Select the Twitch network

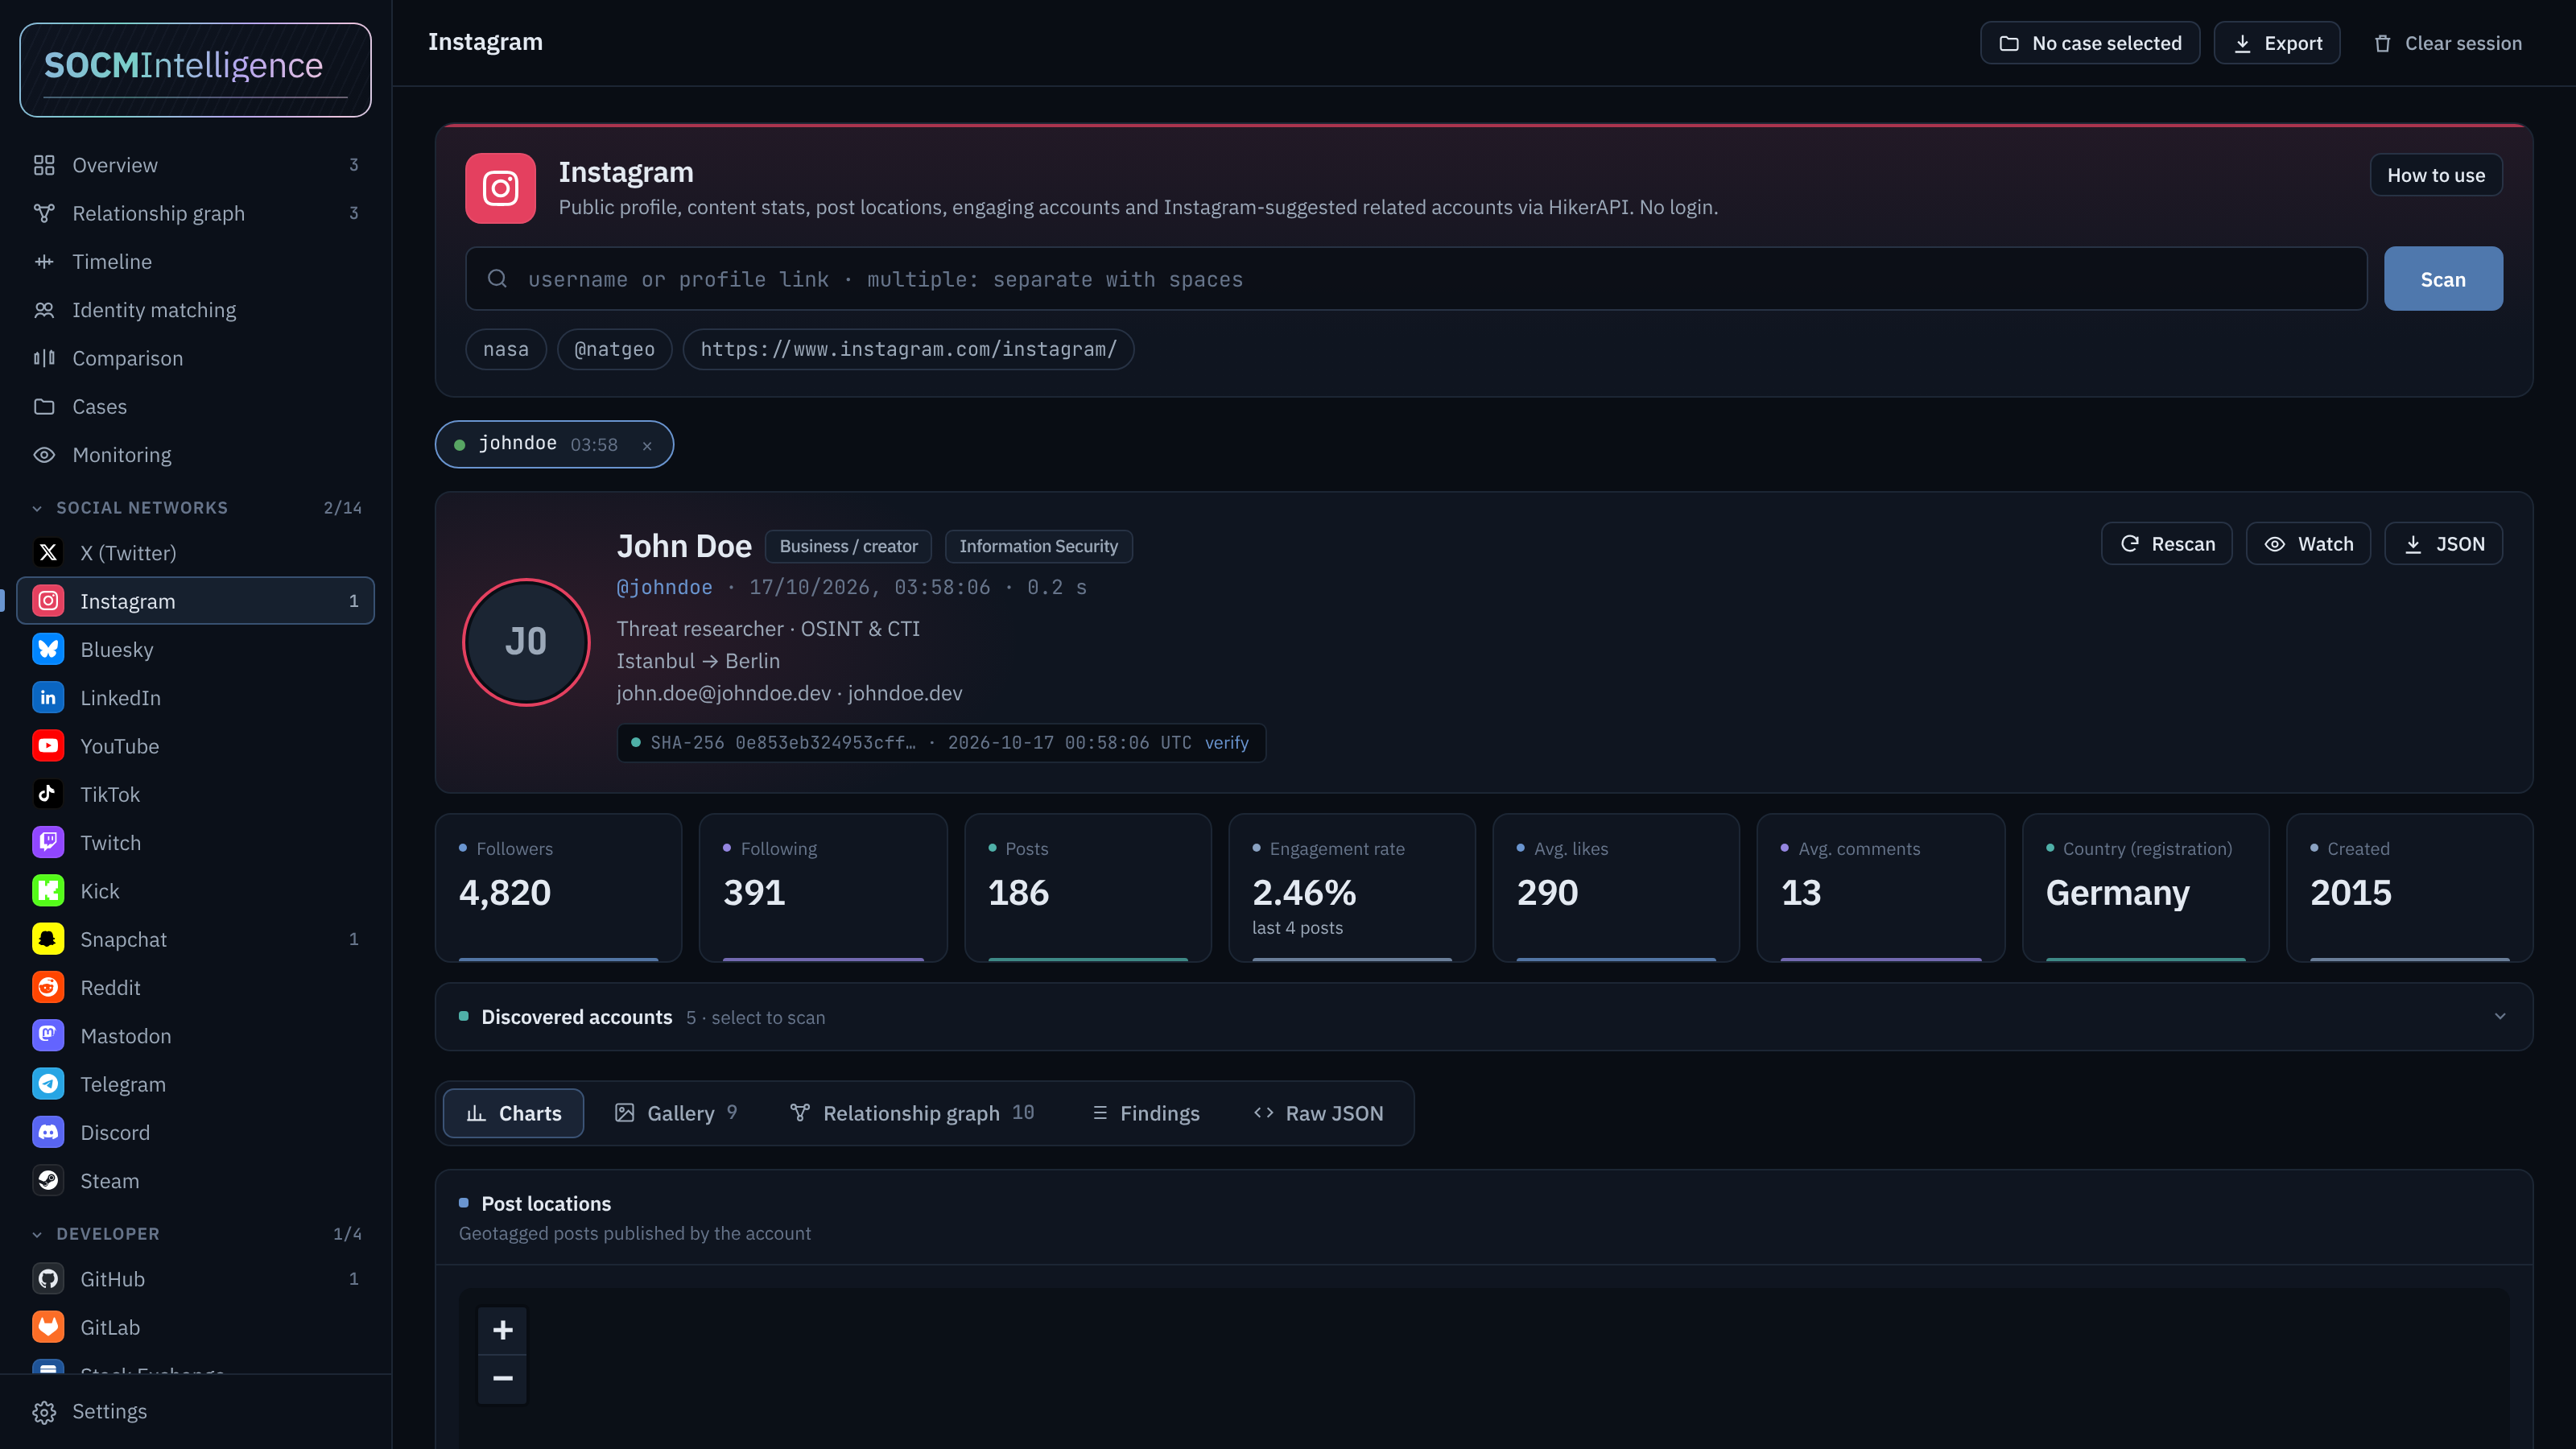[195, 843]
